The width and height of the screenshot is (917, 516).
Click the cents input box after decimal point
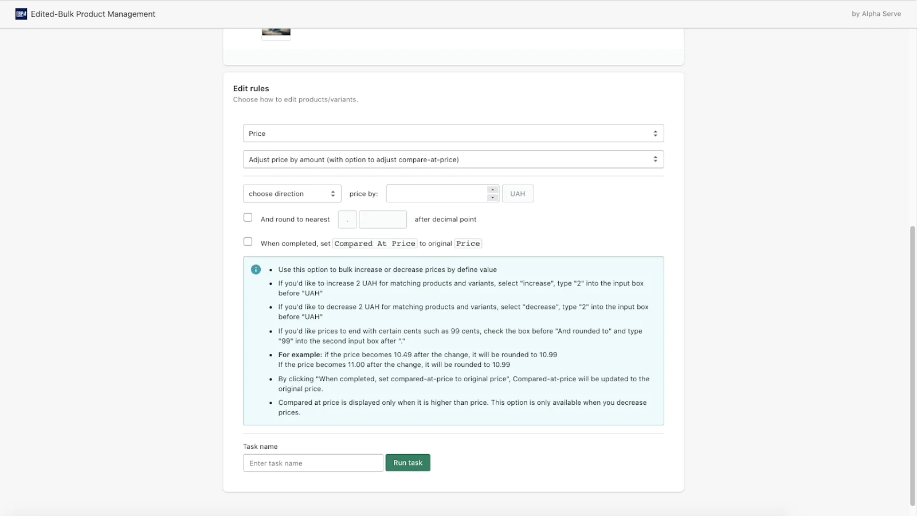pos(382,220)
